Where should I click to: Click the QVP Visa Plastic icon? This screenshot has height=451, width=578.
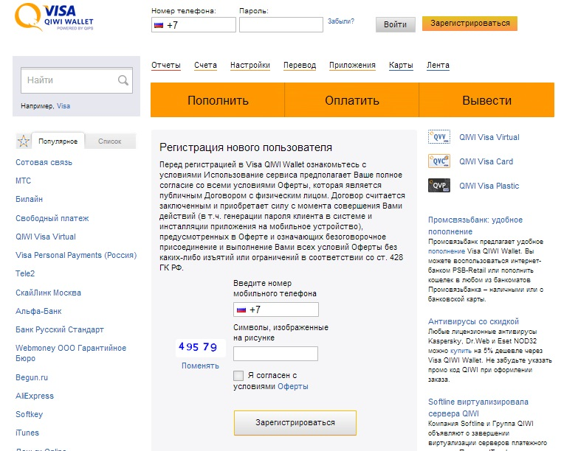click(439, 186)
